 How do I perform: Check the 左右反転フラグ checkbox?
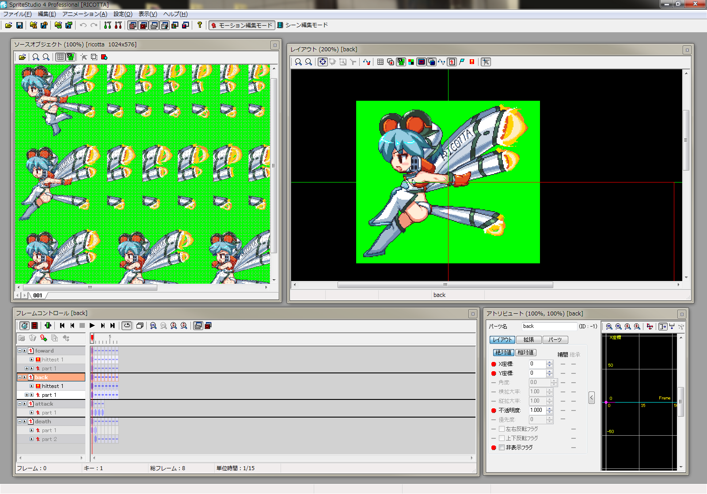(x=502, y=429)
